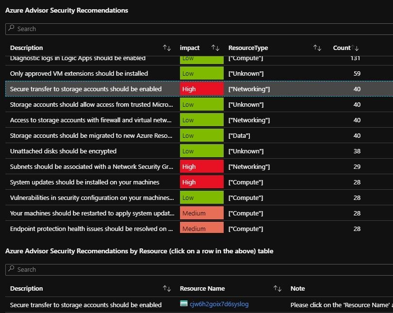Click ["Unknown"] cell in Unattached disks row
This screenshot has height=313, width=393.
246,151
